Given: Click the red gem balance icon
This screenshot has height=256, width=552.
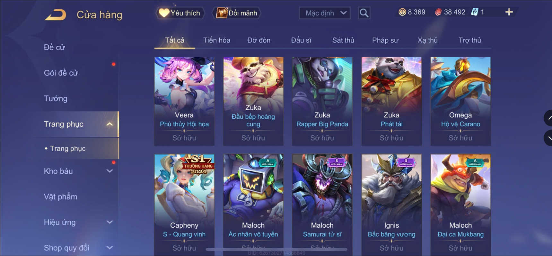Looking at the screenshot, I should click(x=438, y=12).
